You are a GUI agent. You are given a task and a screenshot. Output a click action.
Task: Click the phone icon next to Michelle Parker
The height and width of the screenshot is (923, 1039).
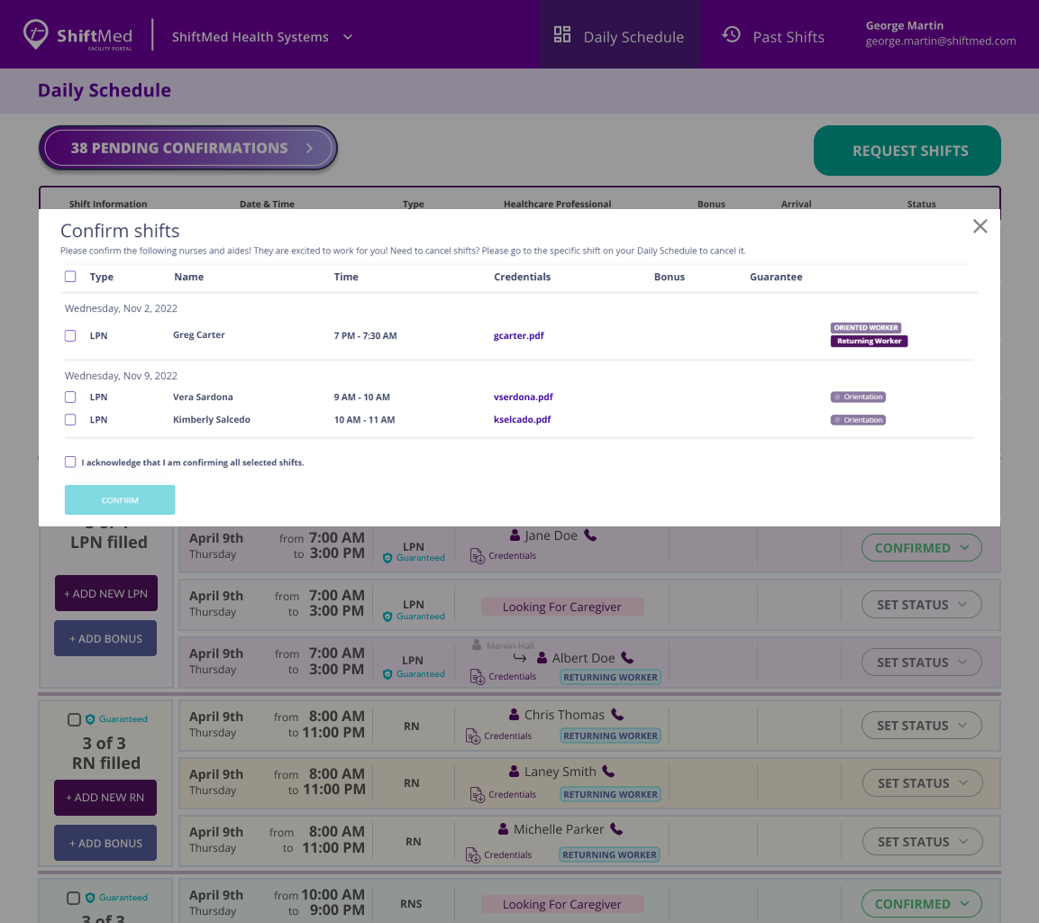point(616,829)
